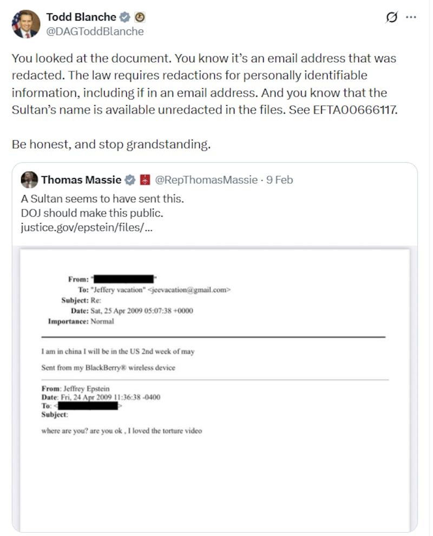Click the 9 Feb timestamp
Viewport: 433px width, 536px height.
(280, 180)
